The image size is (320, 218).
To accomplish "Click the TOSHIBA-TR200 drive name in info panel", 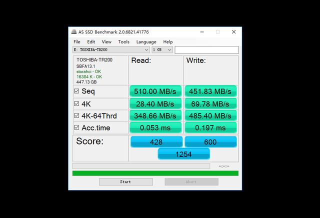I will (x=94, y=60).
